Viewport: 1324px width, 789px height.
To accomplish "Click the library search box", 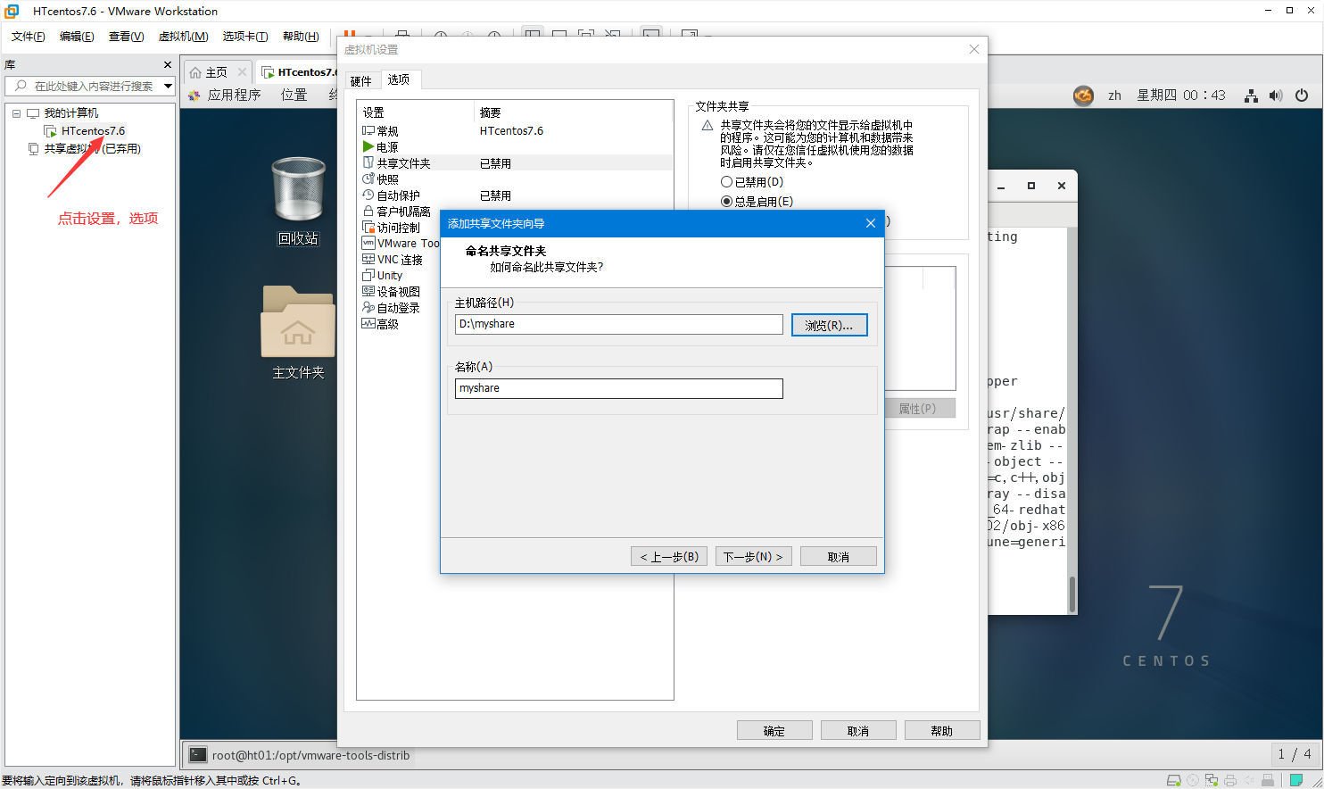I will click(x=89, y=86).
